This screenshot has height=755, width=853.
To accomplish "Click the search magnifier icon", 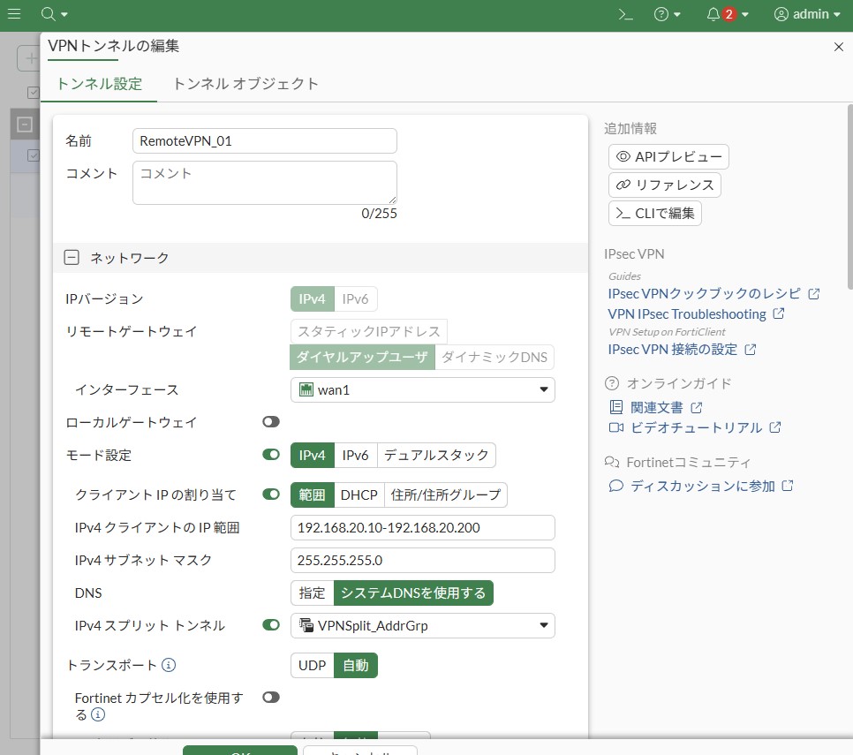I will click(49, 14).
